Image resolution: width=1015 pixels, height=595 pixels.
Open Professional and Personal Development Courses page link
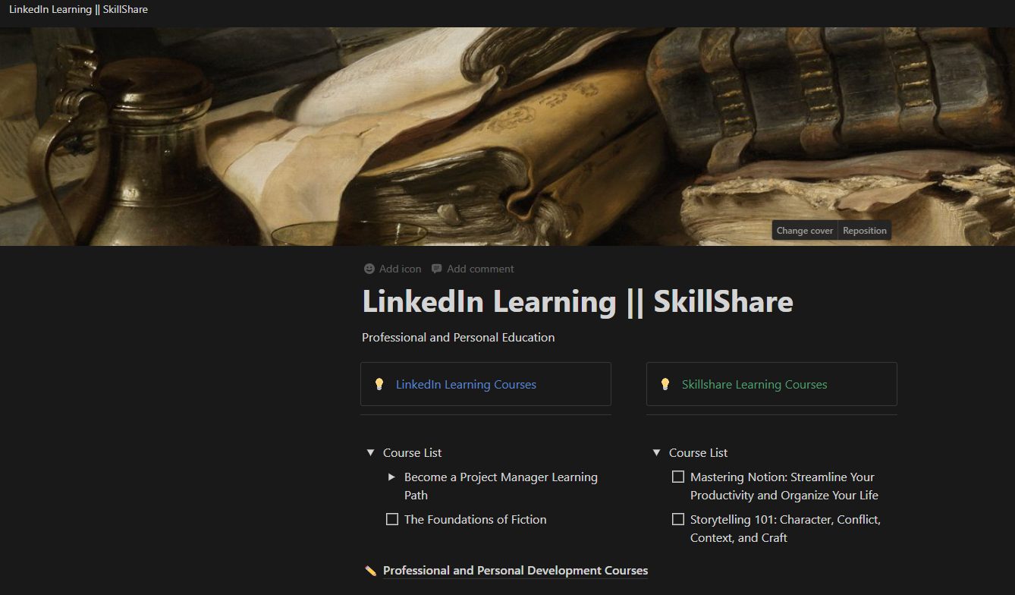(515, 571)
